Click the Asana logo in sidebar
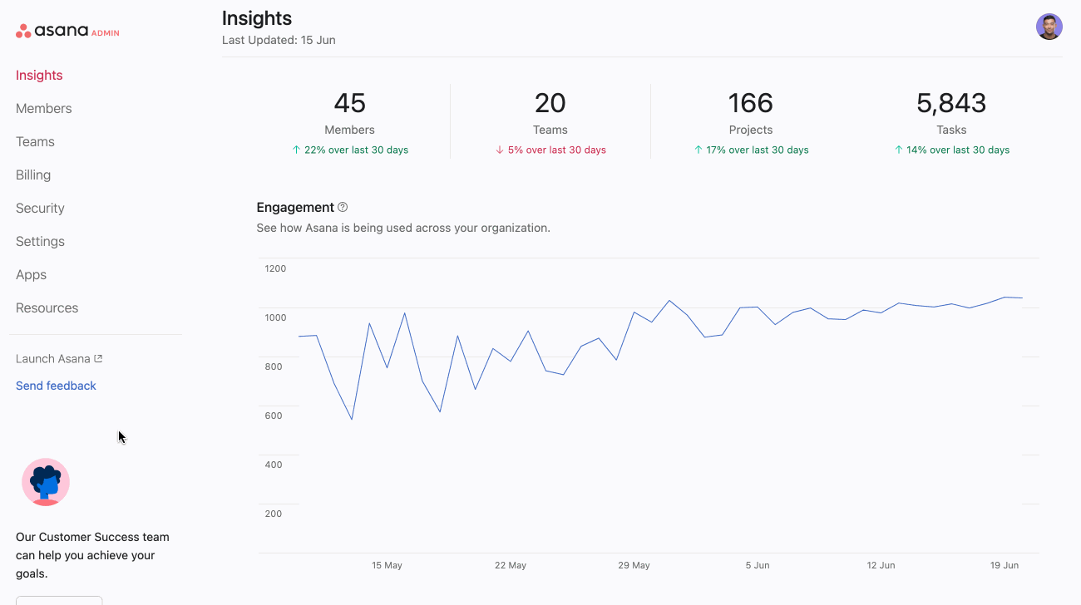1081x605 pixels. 67,32
